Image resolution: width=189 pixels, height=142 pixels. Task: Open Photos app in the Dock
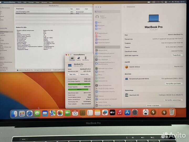(x=60, y=113)
